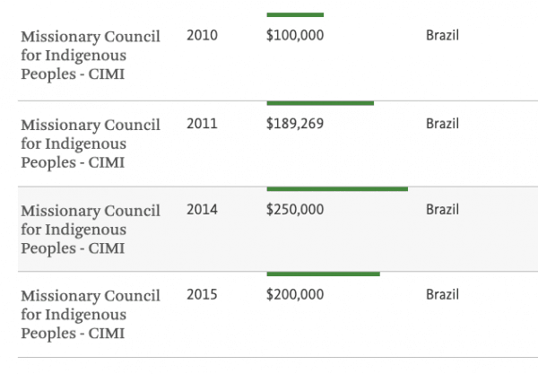Viewport: 538px width, 374px height.
Task: Click the green bar above $100,000
Action: pyautogui.click(x=295, y=14)
